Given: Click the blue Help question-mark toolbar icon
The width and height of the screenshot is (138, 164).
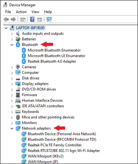Looking at the screenshot, I should 32,19.
